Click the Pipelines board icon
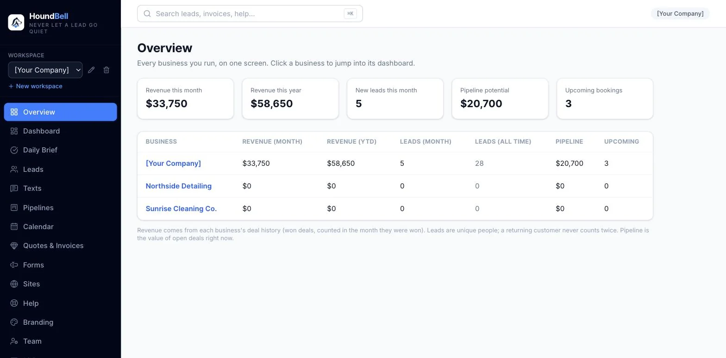 pos(14,207)
